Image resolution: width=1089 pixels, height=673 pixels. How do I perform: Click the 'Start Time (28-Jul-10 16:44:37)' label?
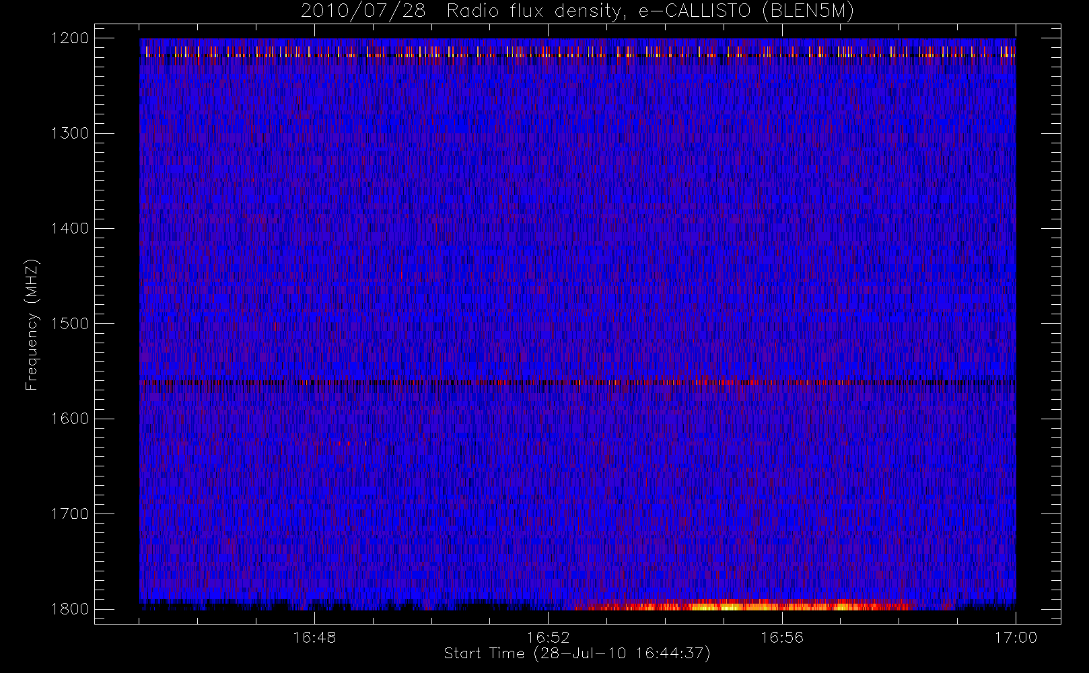tap(577, 653)
